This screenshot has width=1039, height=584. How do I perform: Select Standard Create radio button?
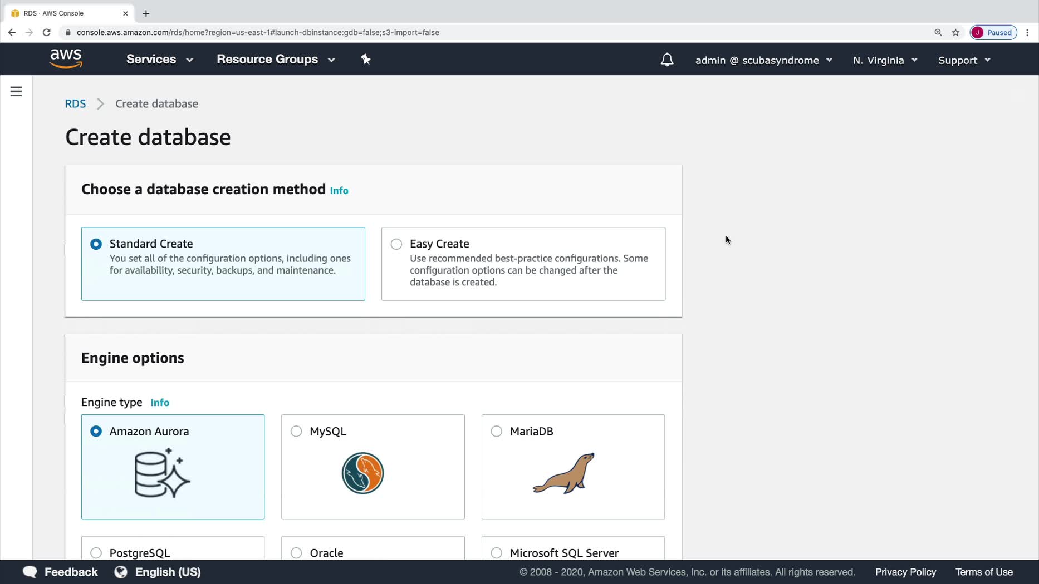pyautogui.click(x=96, y=244)
